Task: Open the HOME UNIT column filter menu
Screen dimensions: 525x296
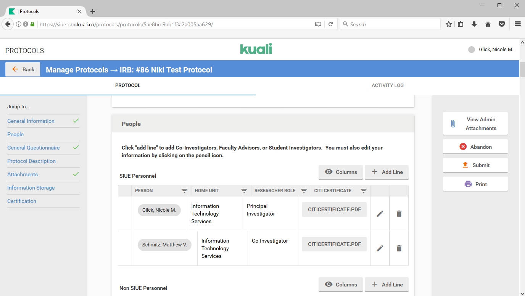Action: 244,191
